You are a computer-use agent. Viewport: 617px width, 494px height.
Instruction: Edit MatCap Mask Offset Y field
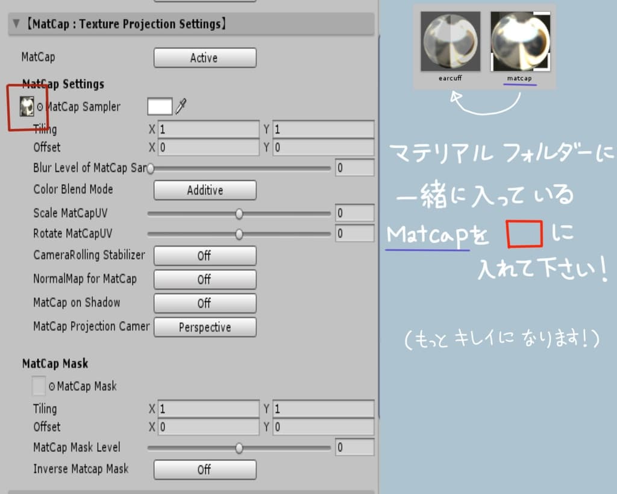[323, 427]
